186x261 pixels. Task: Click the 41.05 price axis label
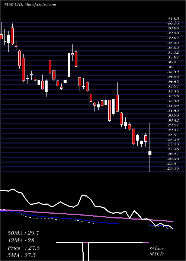(173, 19)
